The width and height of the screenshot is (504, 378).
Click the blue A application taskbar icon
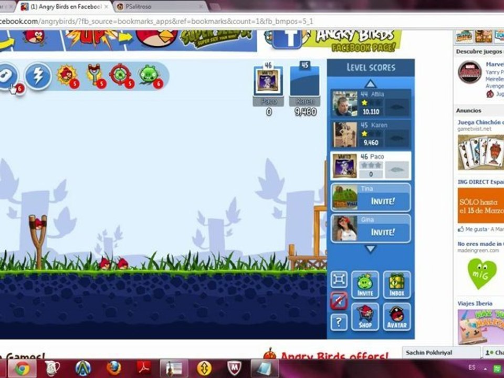coord(83,369)
